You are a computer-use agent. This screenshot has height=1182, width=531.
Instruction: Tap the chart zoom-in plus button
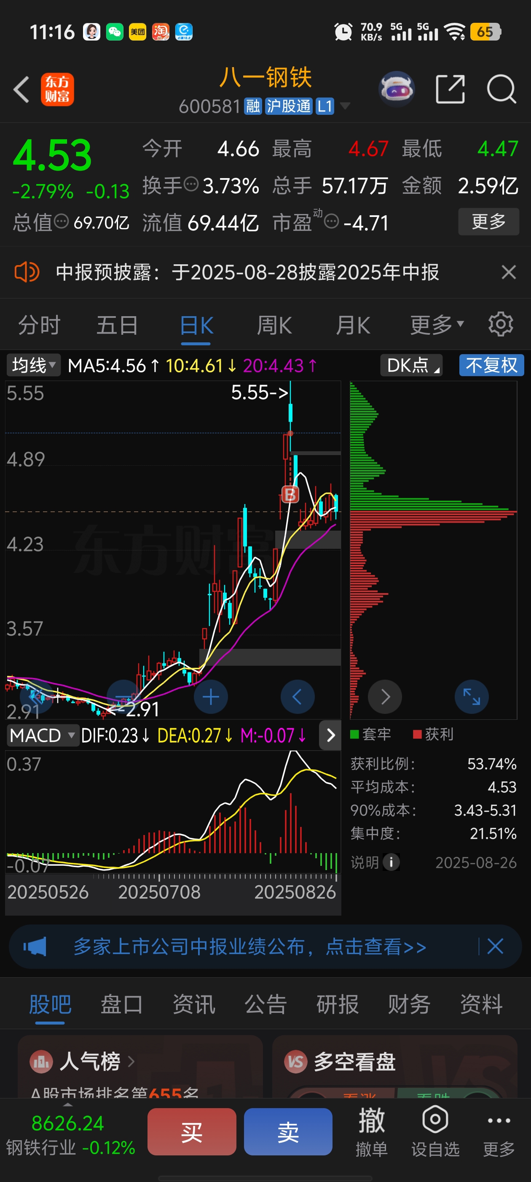[x=211, y=697]
